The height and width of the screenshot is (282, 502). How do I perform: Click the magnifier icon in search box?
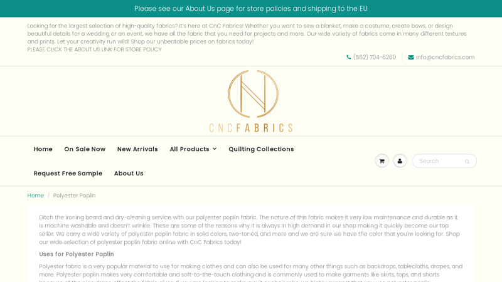point(467,162)
